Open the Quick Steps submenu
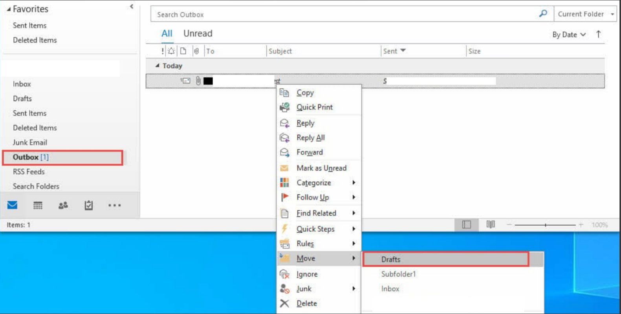This screenshot has width=621, height=314. (319, 229)
